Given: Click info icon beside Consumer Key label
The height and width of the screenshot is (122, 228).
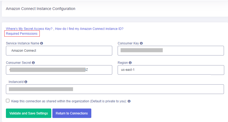Looking at the screenshot, I should (x=141, y=43).
